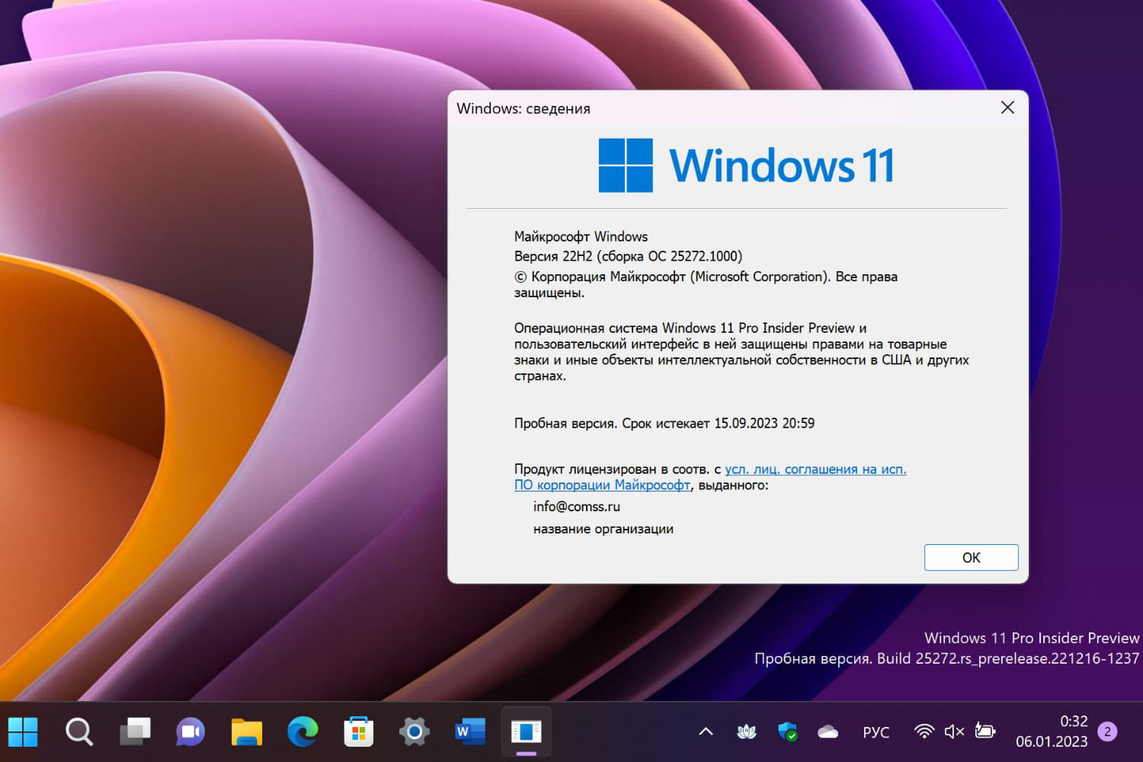
Task: Expand the hidden tray icons
Action: click(705, 732)
